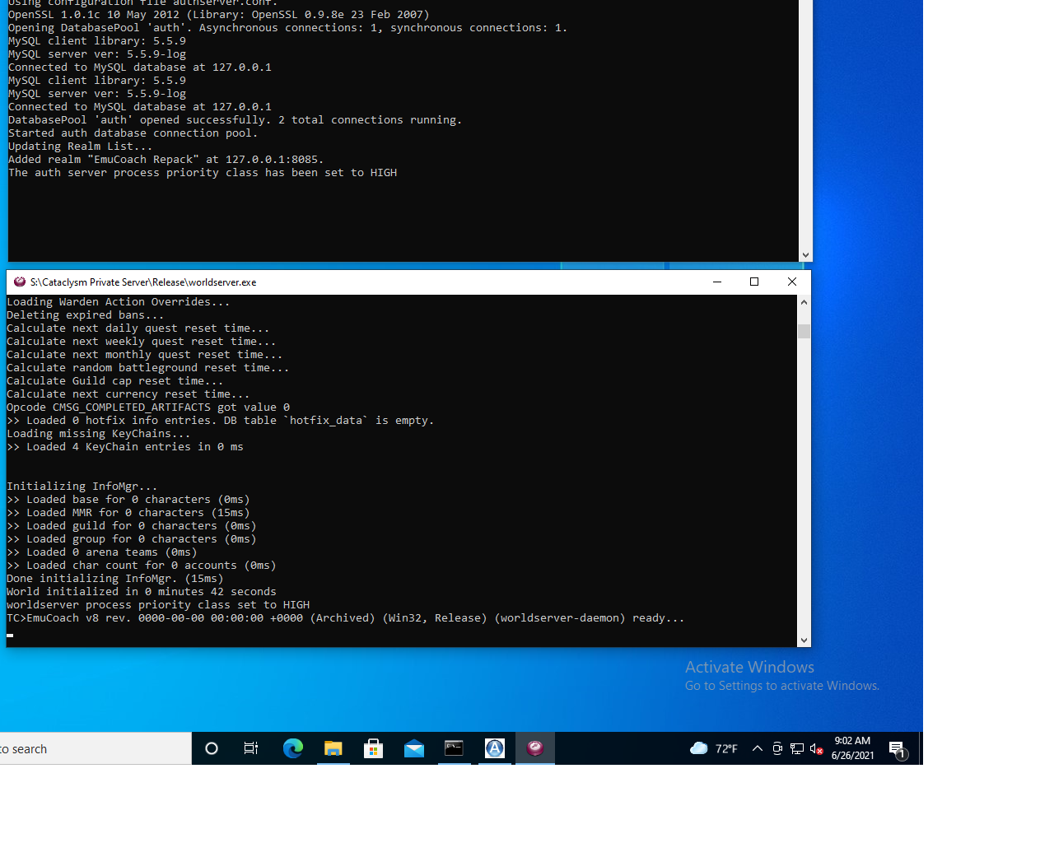Screen dimensions: 1054x843
Task: Click worldserver scrollbar up arrow
Action: 804,302
